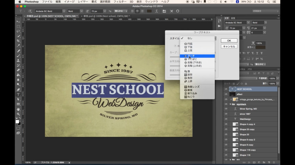Image resolution: width=295 pixels, height=165 pixels.
Task: Choose 魚眼レンズ warp style
Action: (x=197, y=87)
